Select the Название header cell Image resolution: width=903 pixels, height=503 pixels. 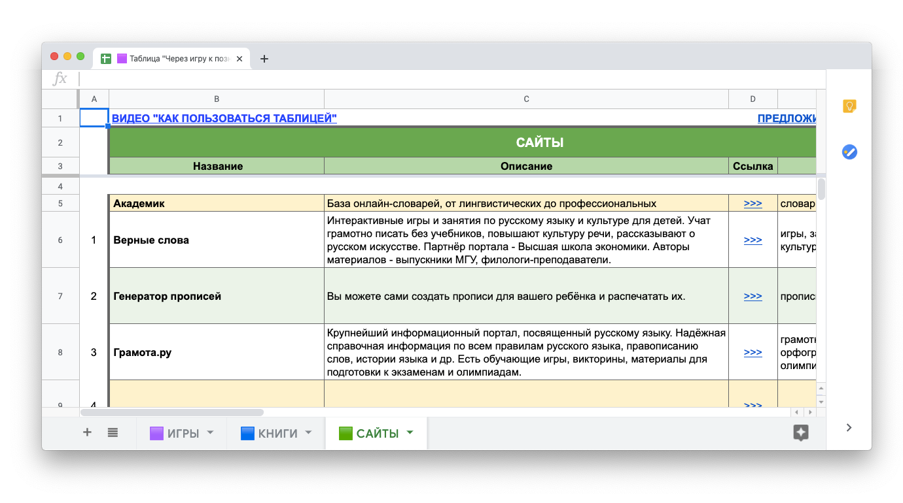pyautogui.click(x=217, y=166)
